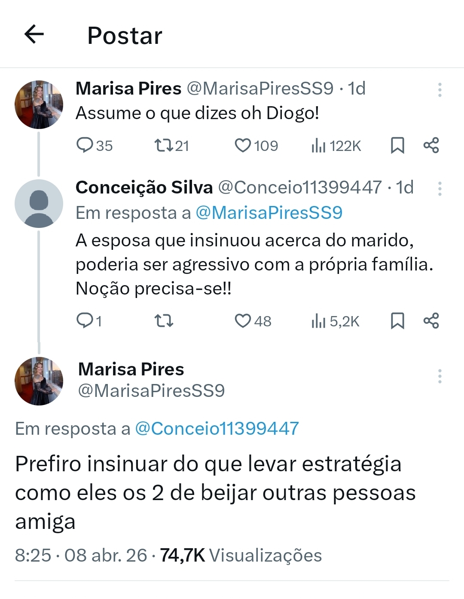Reply to Marisa Pires's first post
464x599 pixels.
[x=86, y=146]
